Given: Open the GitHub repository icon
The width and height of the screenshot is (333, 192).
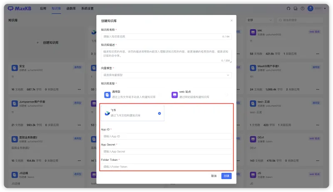Looking at the screenshot, I should point(288,8).
